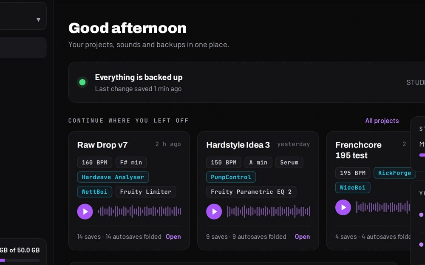
Task: Play the Frenchcore 195 test preview
Action: [343, 207]
